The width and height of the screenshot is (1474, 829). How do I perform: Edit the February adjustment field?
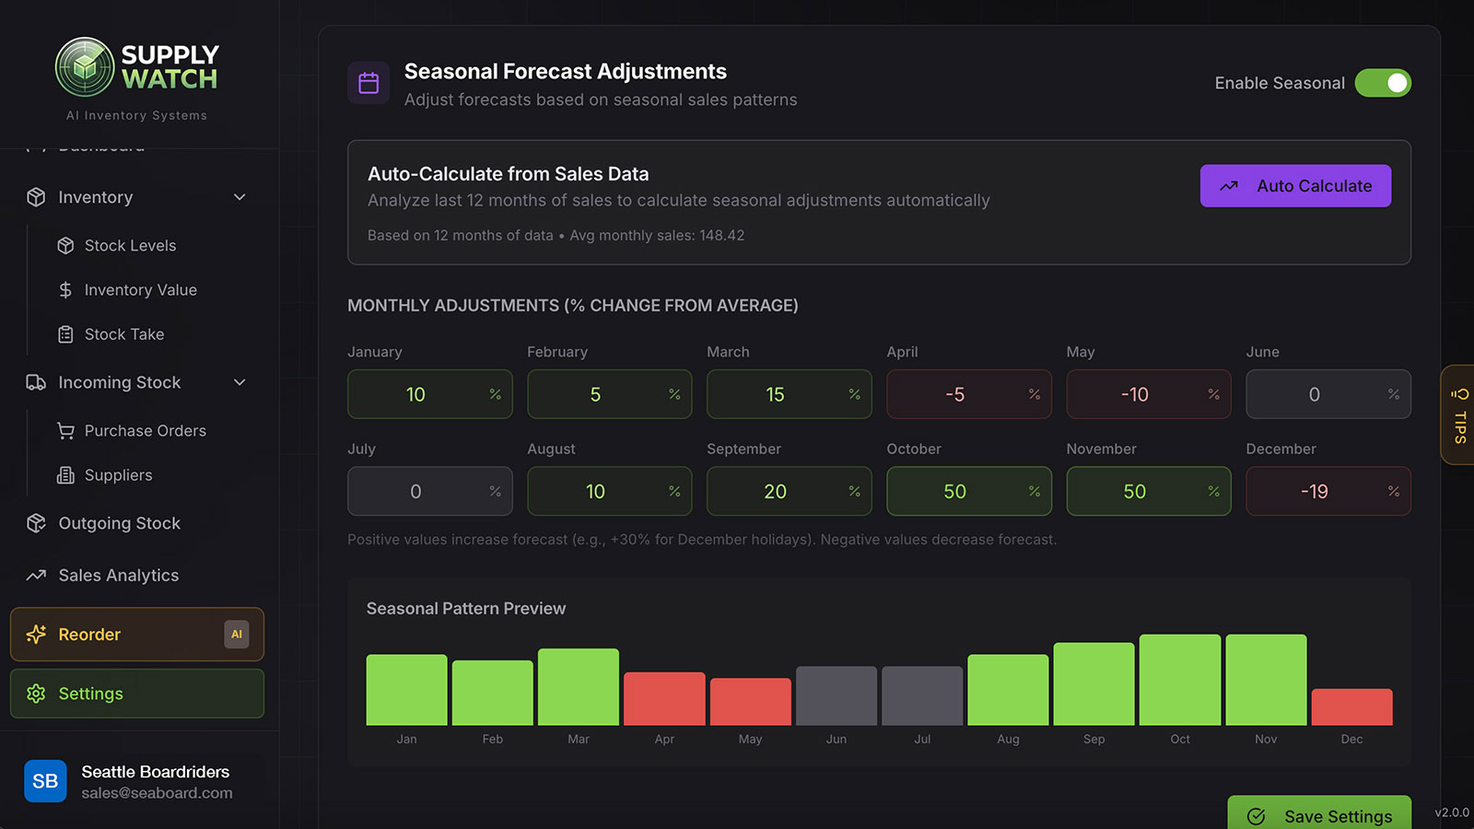coord(610,394)
